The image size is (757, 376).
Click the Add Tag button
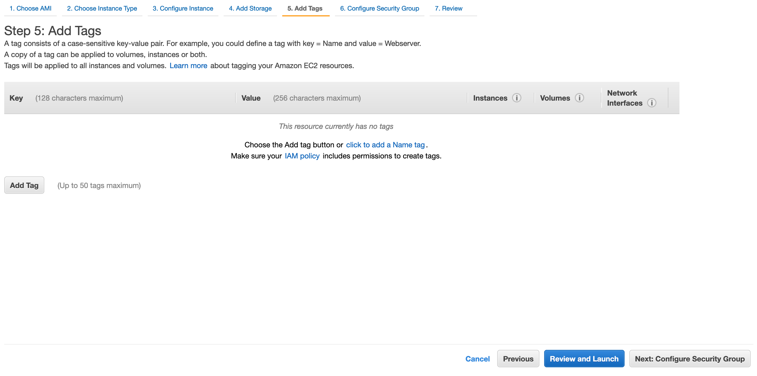(x=24, y=185)
